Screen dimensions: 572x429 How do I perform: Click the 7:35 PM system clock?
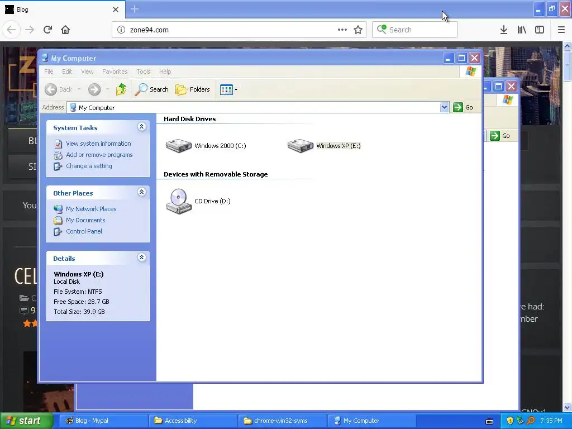[x=551, y=421]
